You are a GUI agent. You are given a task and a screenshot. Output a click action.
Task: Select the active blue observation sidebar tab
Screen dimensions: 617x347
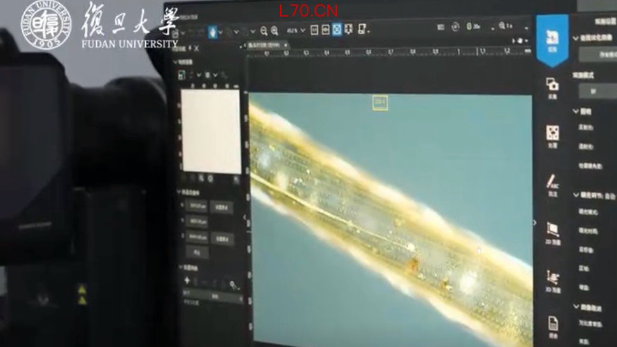552,39
